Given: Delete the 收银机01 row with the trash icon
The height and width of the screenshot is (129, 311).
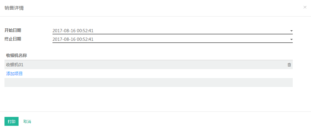Looking at the screenshot, I should pos(289,65).
